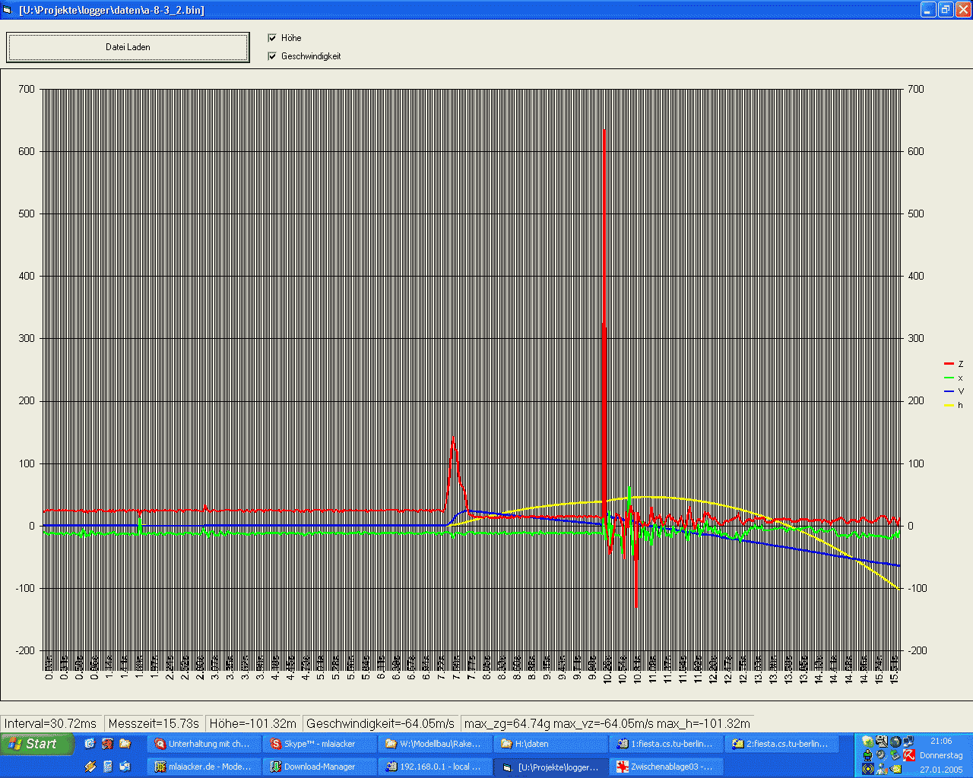Click the application icon in the title bar
Screen dimensions: 973x778
pyautogui.click(x=8, y=8)
